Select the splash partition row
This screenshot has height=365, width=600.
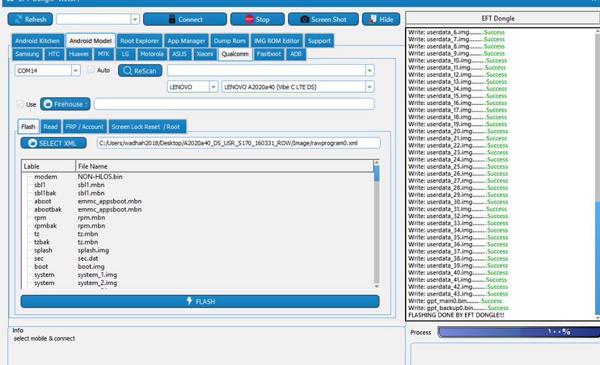(x=197, y=250)
